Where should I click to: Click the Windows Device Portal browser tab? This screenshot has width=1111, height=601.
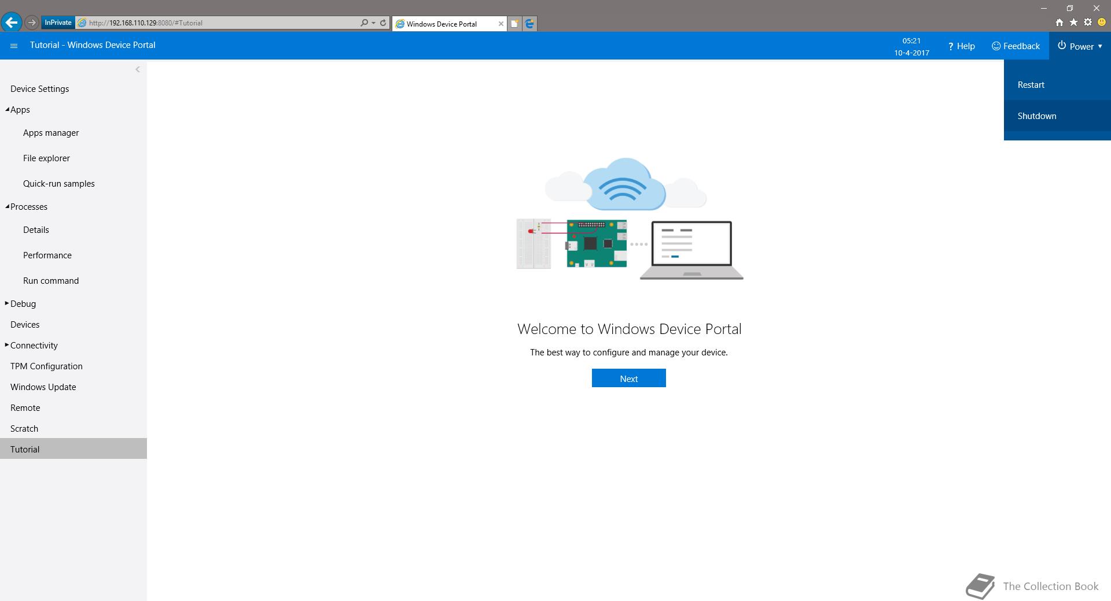449,24
